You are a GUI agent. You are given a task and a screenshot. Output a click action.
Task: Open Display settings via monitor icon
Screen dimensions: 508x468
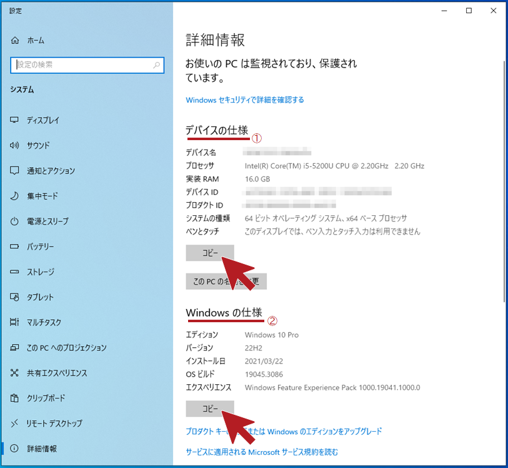(x=14, y=120)
